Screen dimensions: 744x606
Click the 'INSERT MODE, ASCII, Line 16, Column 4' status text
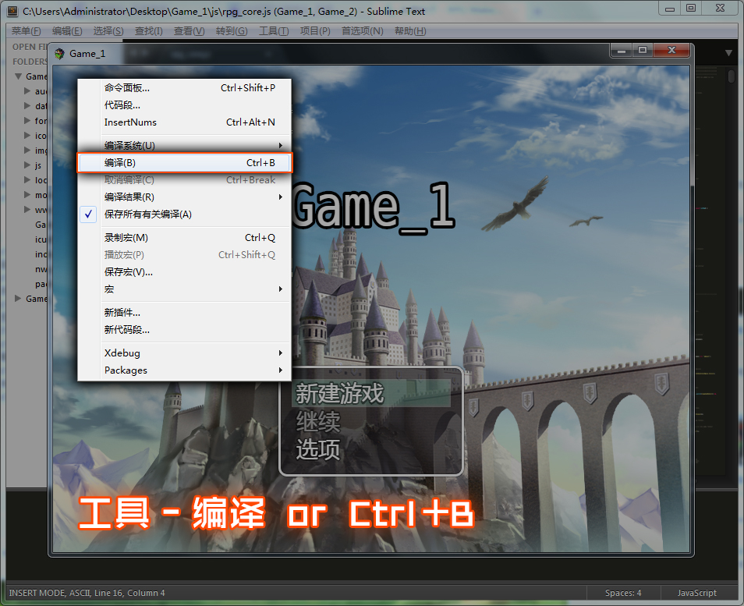(87, 593)
